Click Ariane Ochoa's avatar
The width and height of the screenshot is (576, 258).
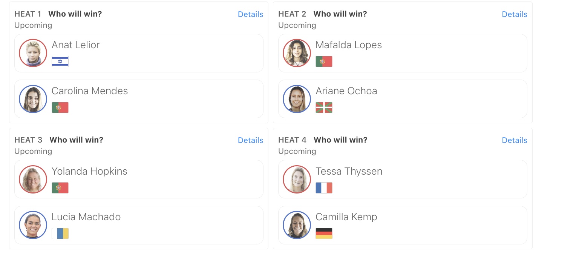pyautogui.click(x=297, y=99)
